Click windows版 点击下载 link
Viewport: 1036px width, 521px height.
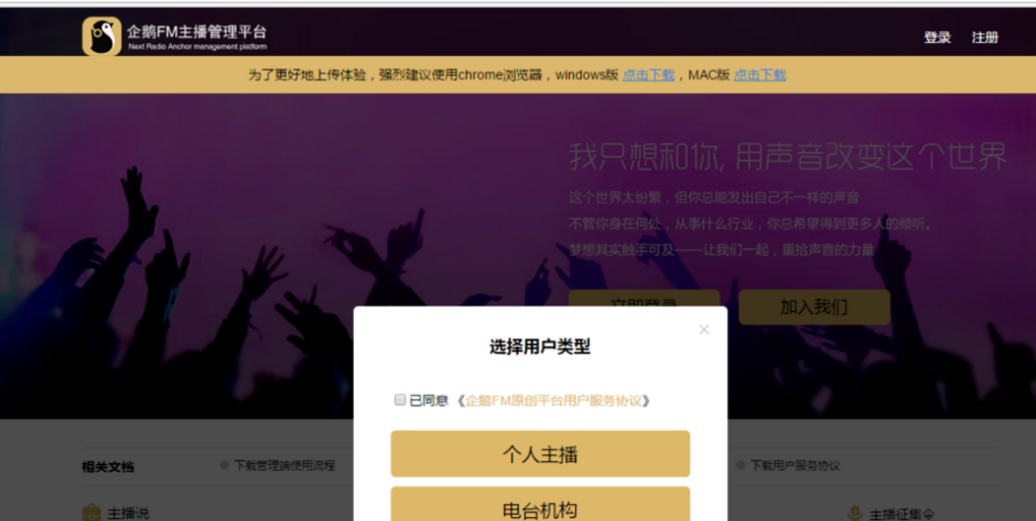pos(648,76)
